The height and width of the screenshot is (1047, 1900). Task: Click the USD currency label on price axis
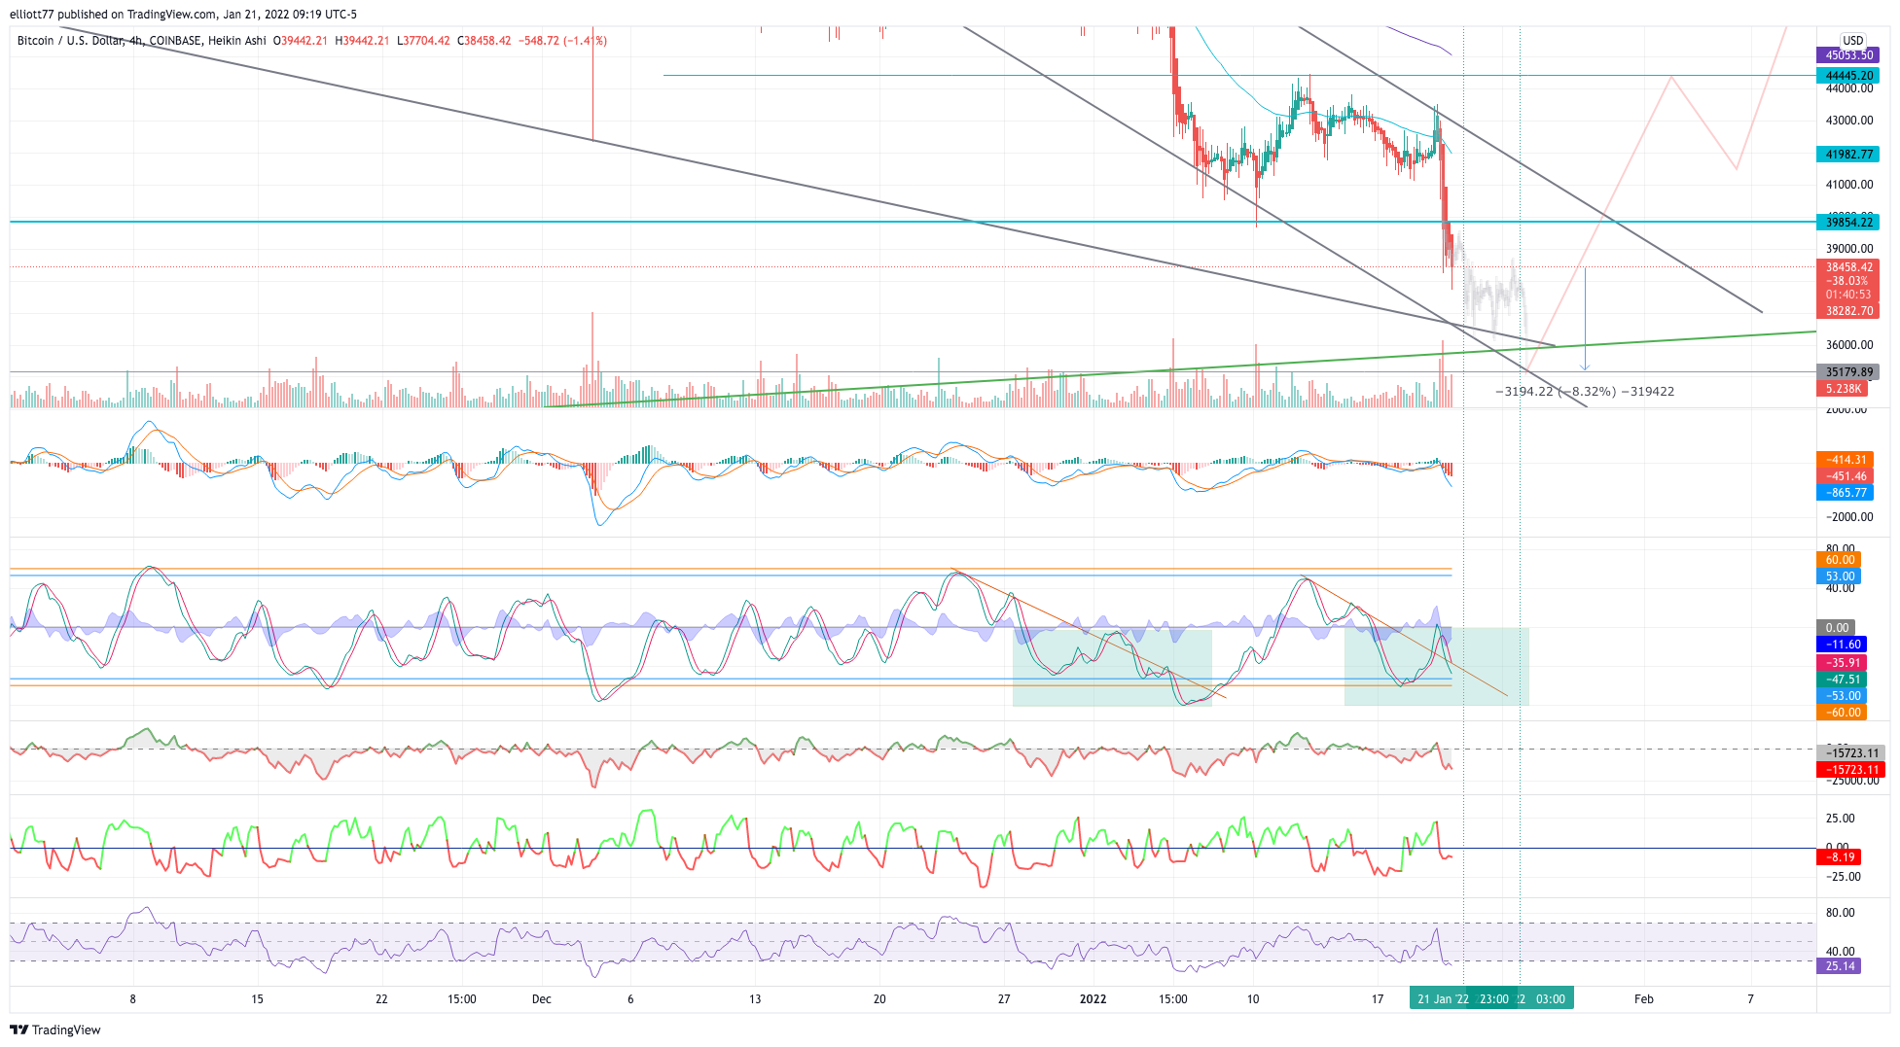(x=1852, y=41)
